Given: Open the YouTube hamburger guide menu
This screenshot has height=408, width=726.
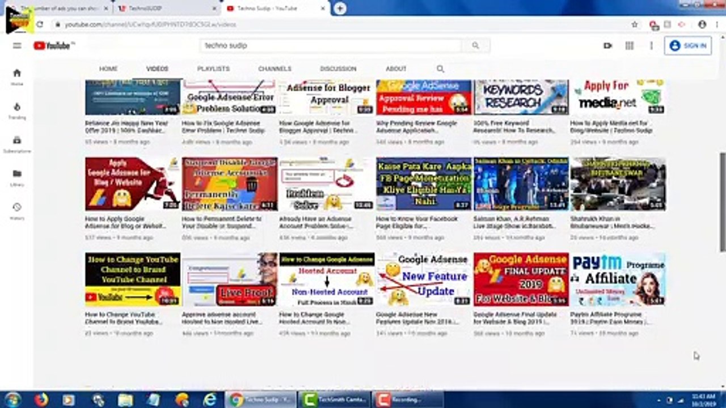Looking at the screenshot, I should 17,45.
